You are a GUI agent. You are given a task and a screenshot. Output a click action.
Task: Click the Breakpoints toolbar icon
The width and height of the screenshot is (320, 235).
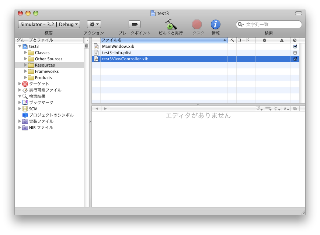click(134, 24)
